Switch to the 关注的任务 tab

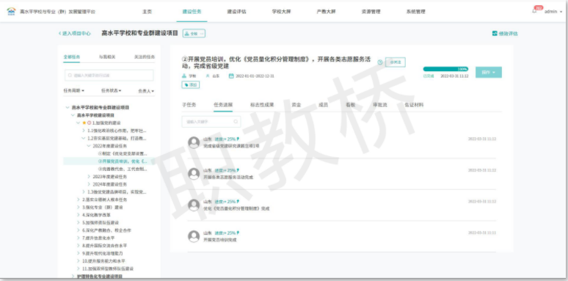[145, 56]
